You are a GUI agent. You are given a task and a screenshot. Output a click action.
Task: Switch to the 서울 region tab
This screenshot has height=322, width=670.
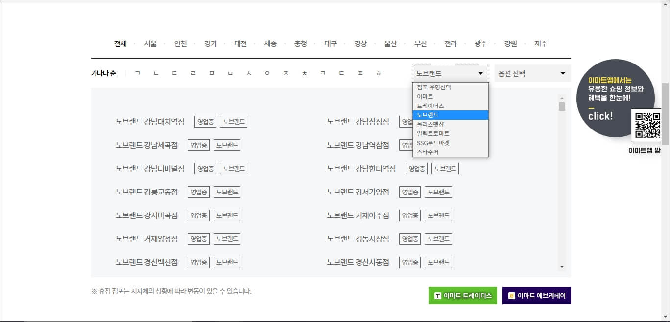coord(150,43)
